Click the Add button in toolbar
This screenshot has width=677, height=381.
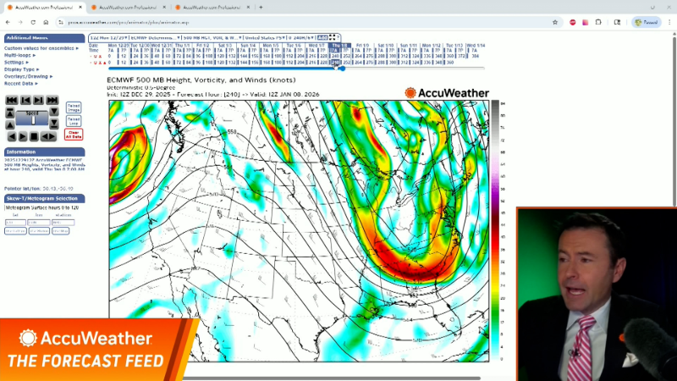[x=322, y=38]
